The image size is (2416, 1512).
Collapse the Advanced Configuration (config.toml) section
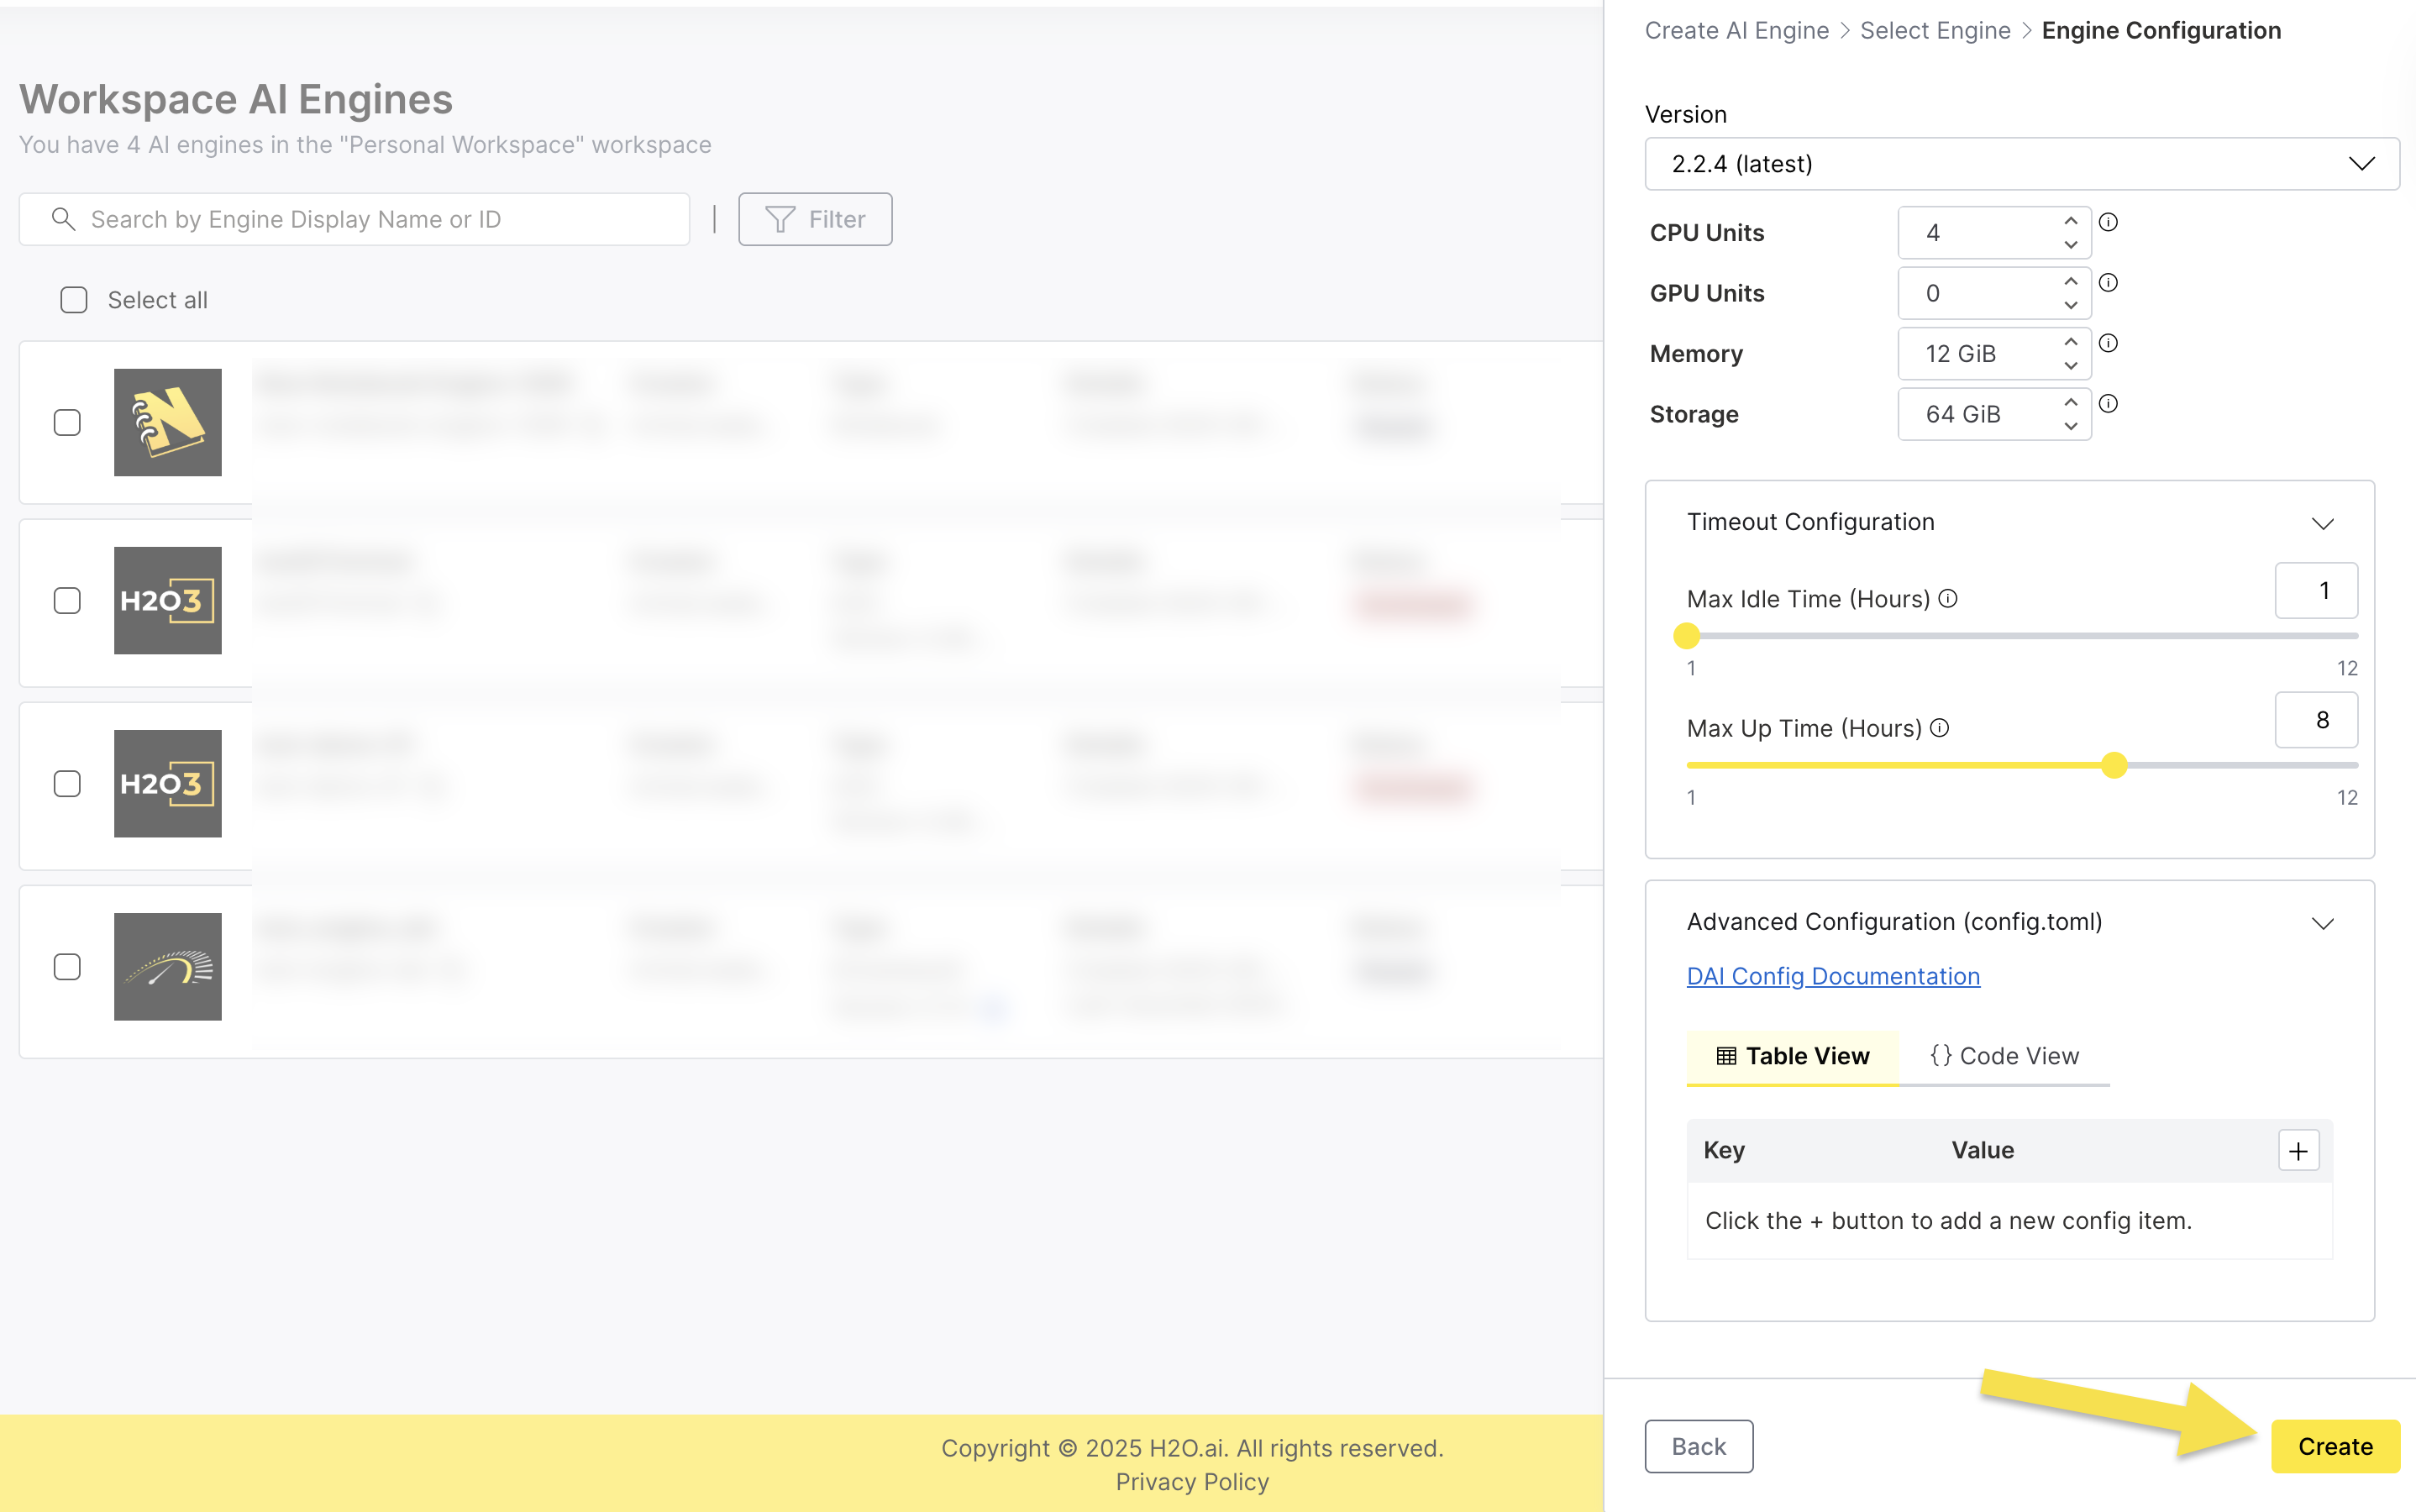pyautogui.click(x=2322, y=923)
